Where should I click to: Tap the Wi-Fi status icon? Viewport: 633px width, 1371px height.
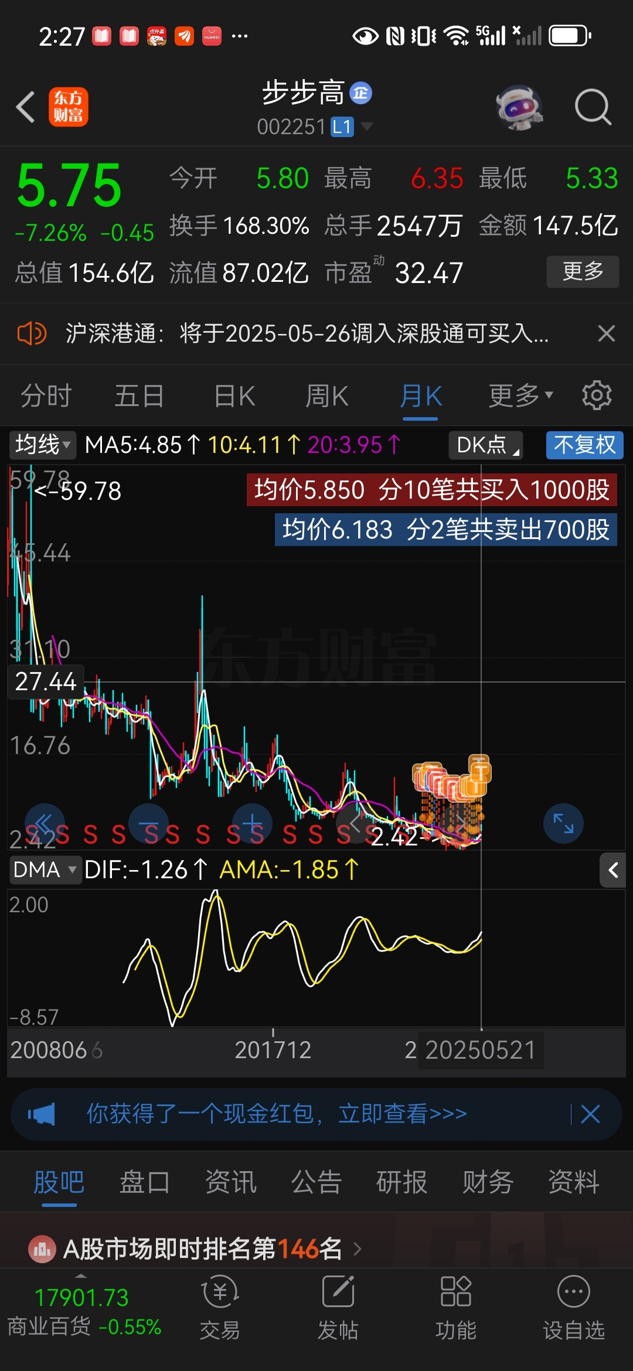456,36
